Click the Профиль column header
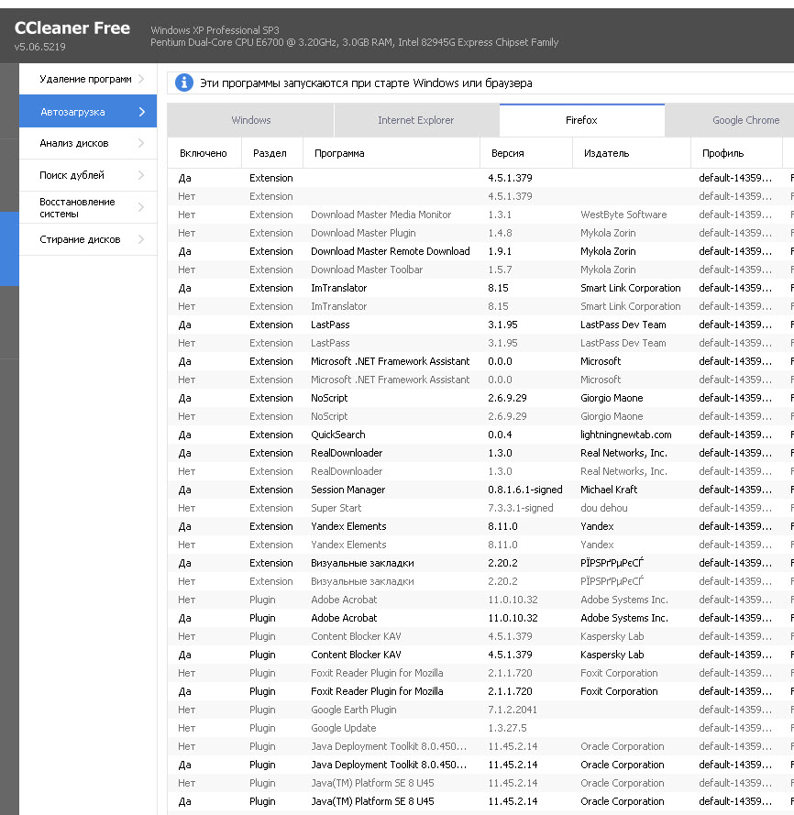Image resolution: width=794 pixels, height=815 pixels. coord(722,153)
